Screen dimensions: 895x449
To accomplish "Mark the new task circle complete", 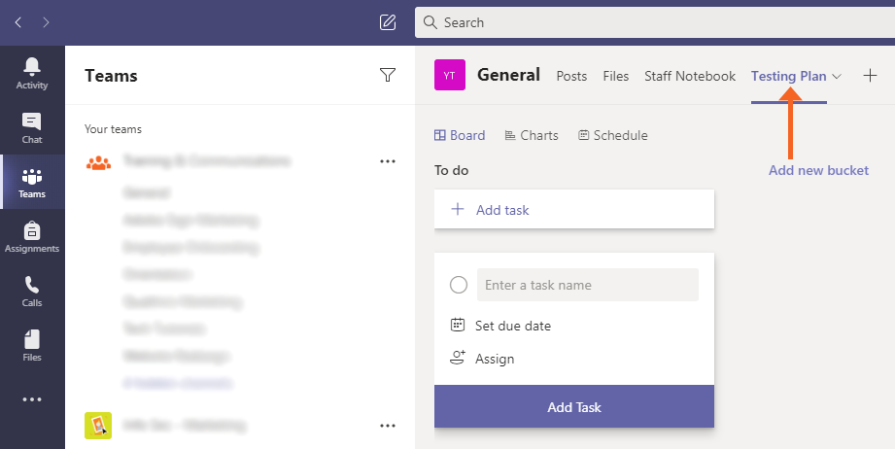I will (459, 285).
